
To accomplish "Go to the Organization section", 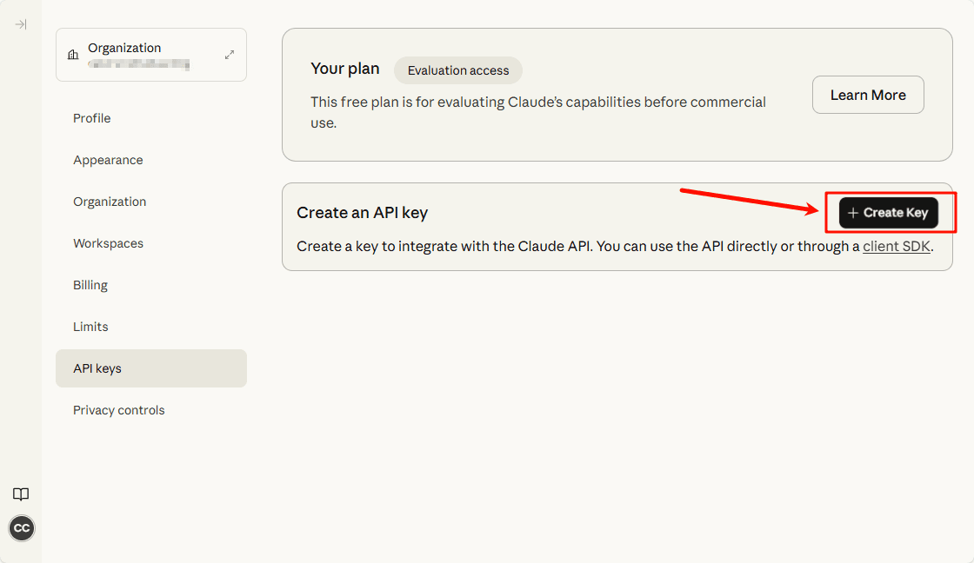I will tap(109, 201).
